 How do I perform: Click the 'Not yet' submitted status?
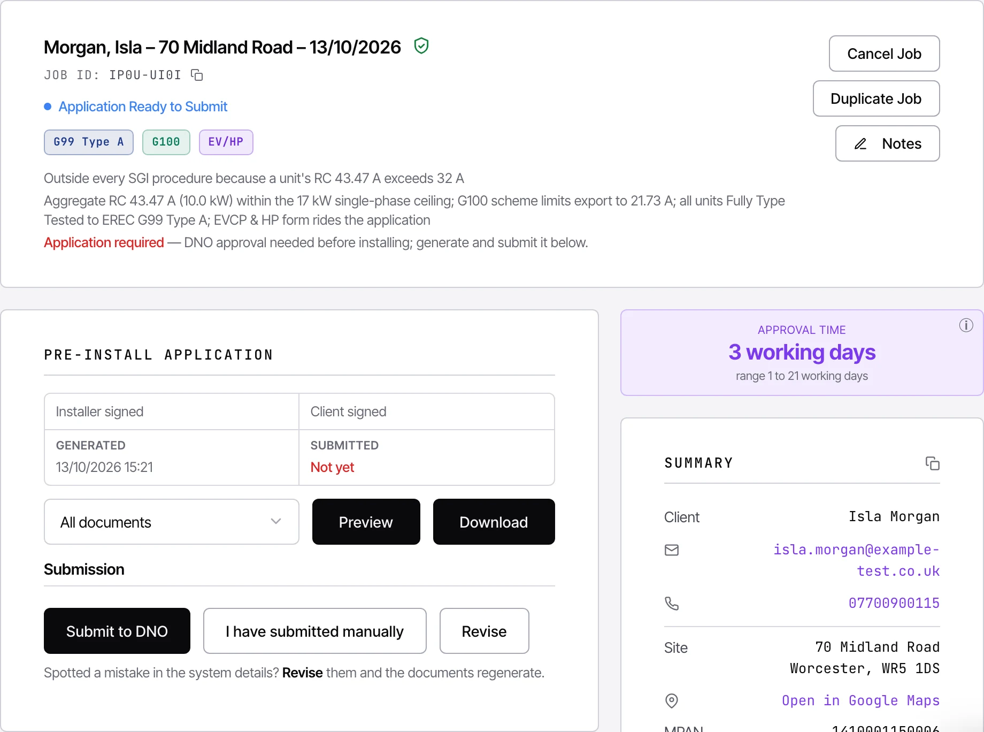point(332,467)
